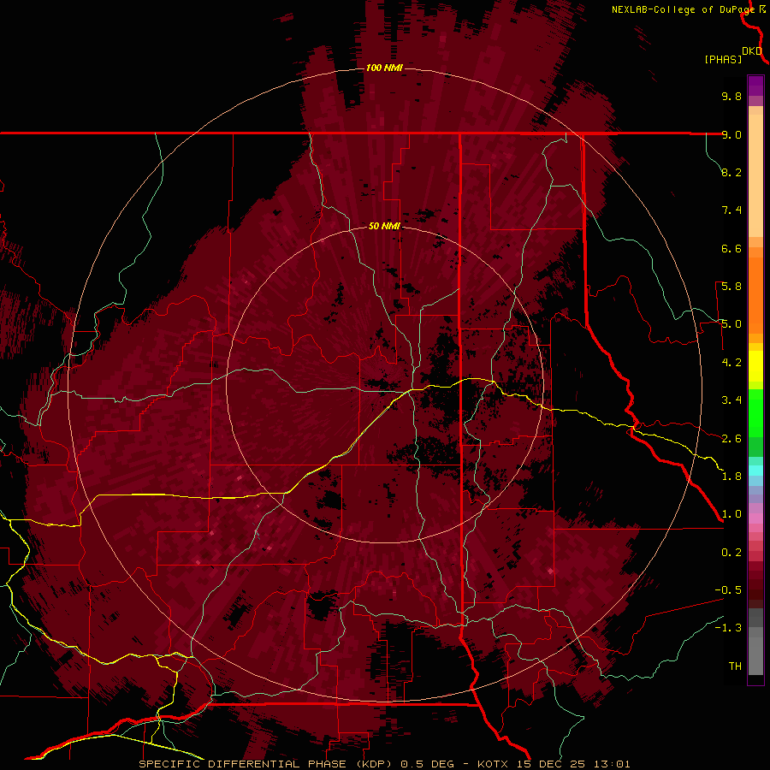Click the 50 NMI range ring label
This screenshot has height=770, width=770.
click(384, 226)
